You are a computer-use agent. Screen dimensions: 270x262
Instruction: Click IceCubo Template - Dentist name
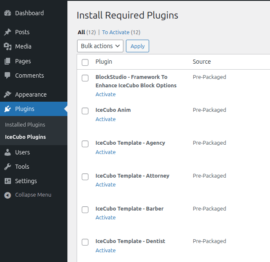(130, 241)
